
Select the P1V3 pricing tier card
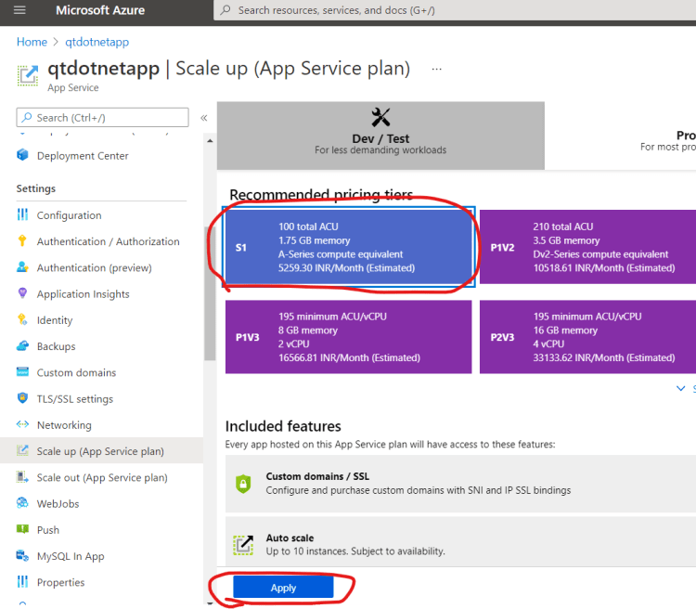click(348, 337)
